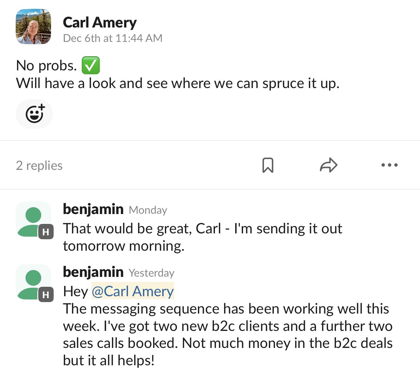Tap the green checkmark emoji in message
The image size is (420, 380).
pyautogui.click(x=91, y=65)
